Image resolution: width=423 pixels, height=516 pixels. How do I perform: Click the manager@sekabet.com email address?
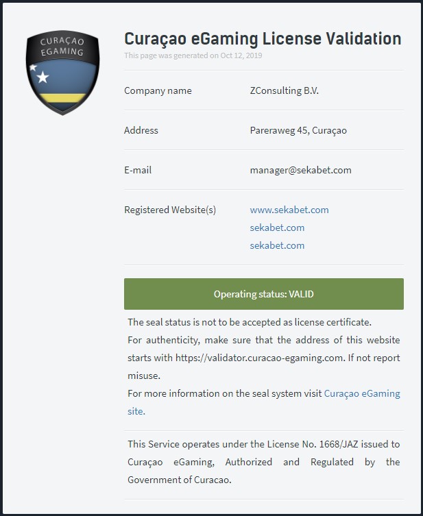(x=300, y=170)
